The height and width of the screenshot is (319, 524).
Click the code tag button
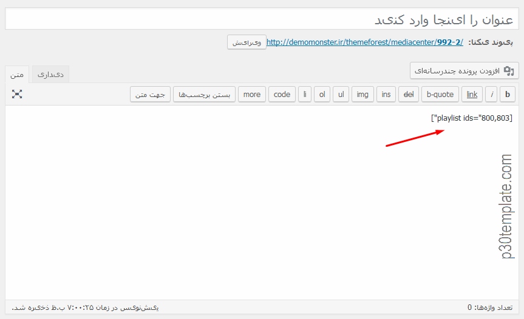pyautogui.click(x=282, y=94)
